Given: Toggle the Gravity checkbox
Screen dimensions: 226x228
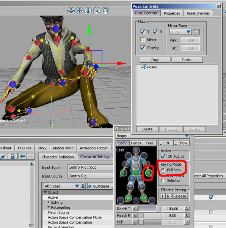Looking at the screenshot, I should [x=143, y=47].
